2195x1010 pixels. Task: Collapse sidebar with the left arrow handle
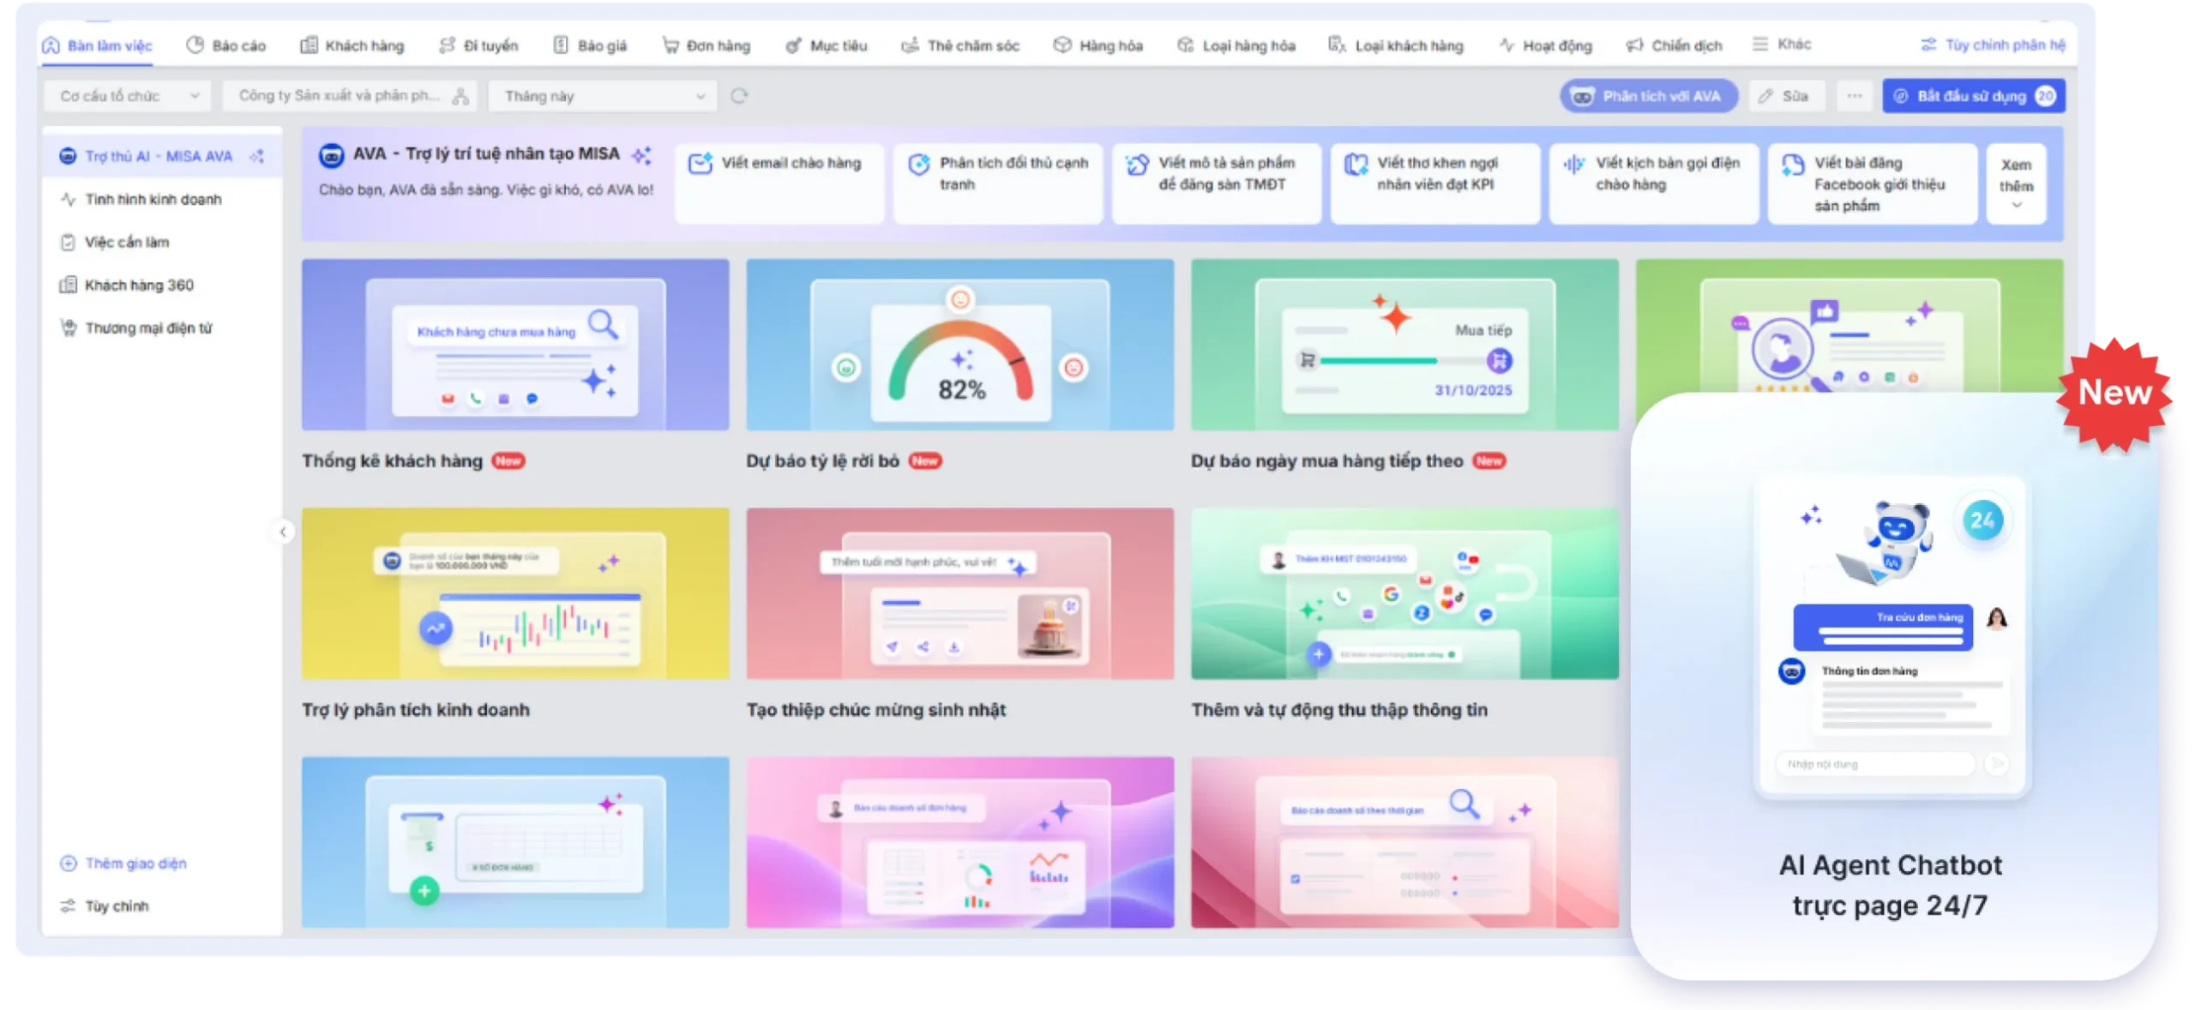pyautogui.click(x=283, y=532)
